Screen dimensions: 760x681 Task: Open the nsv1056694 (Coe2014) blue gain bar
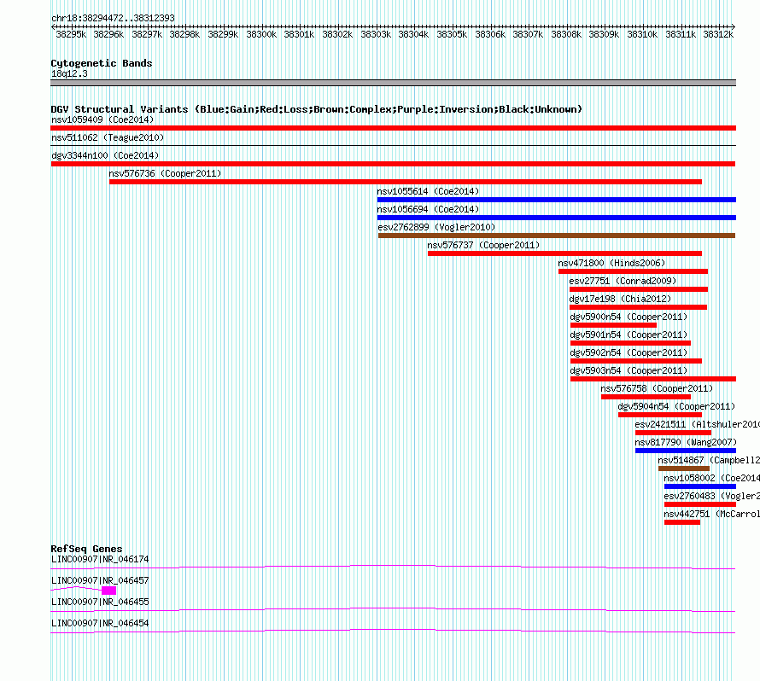557,218
